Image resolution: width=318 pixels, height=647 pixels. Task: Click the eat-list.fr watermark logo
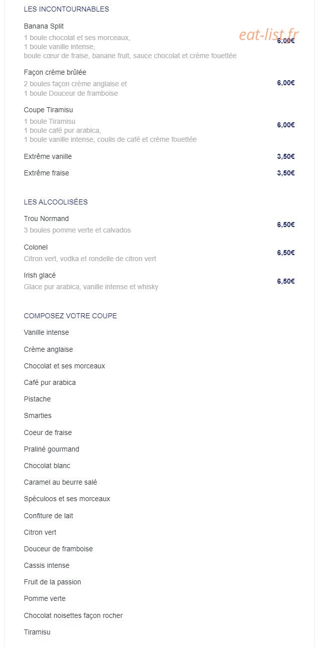point(268,34)
